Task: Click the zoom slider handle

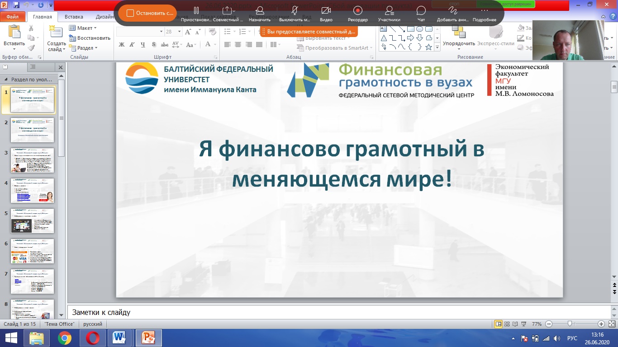Action: tap(570, 324)
